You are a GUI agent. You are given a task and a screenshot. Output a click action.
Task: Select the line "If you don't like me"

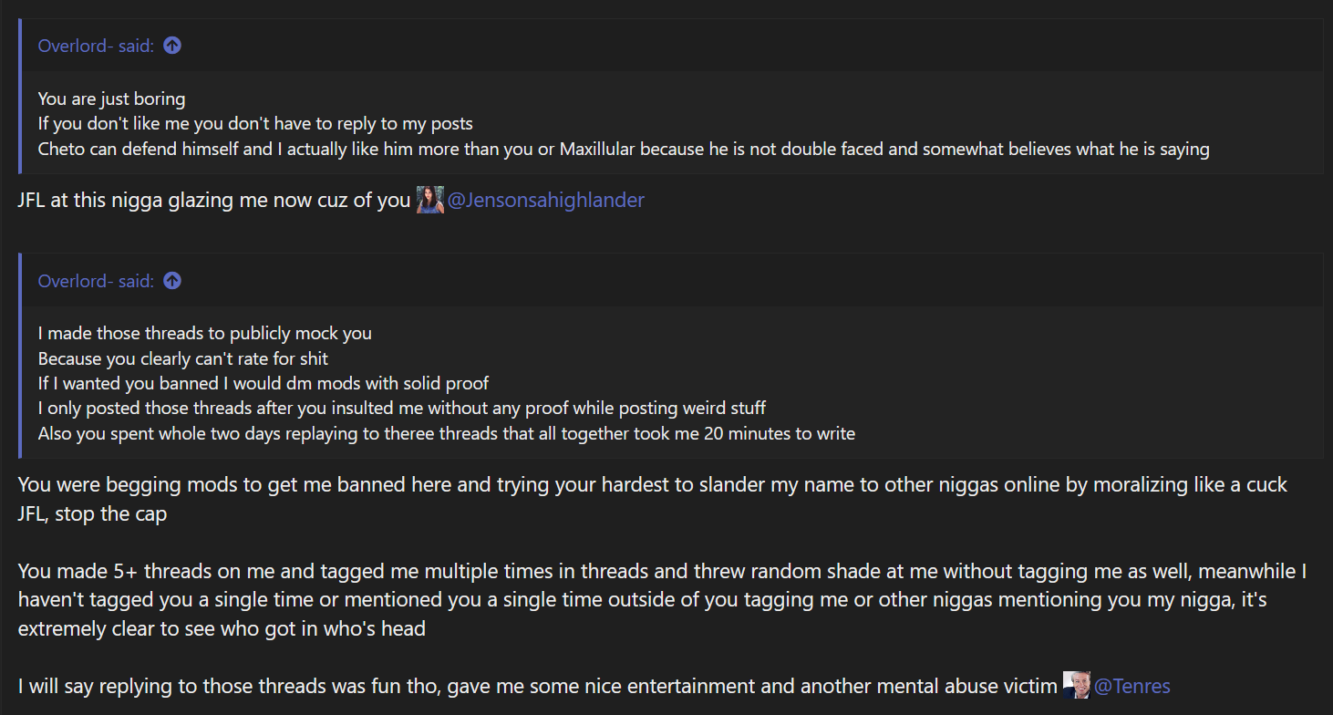pos(255,123)
